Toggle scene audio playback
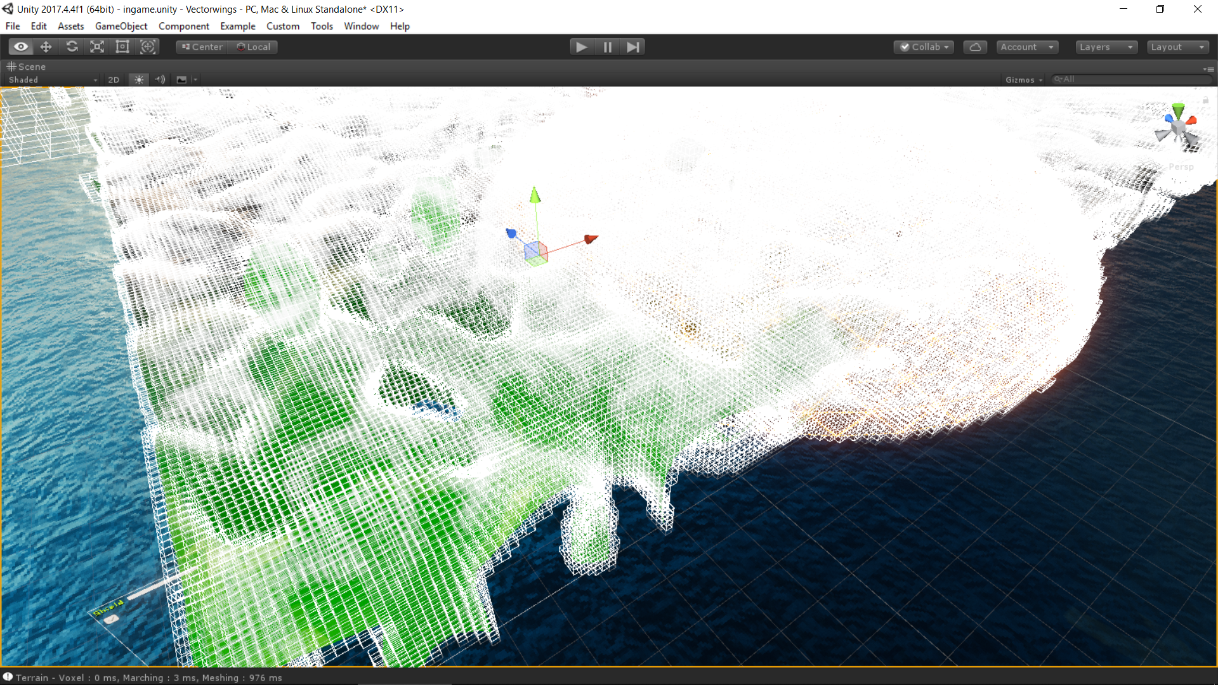1218x685 pixels. [x=160, y=80]
